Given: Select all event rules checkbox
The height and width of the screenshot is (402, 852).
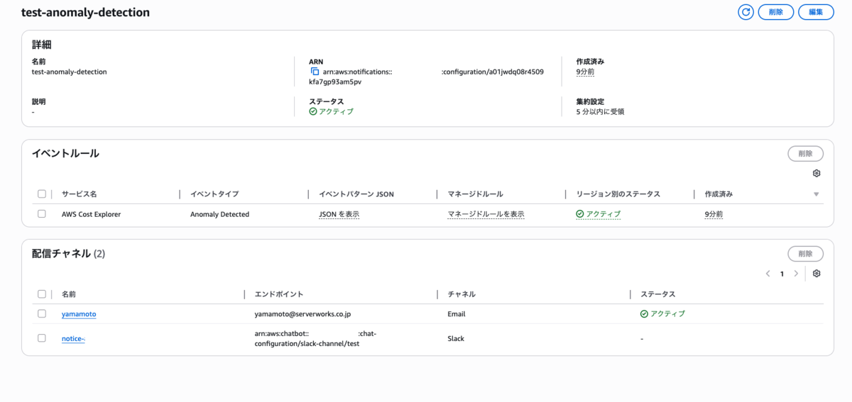Looking at the screenshot, I should pyautogui.click(x=42, y=194).
